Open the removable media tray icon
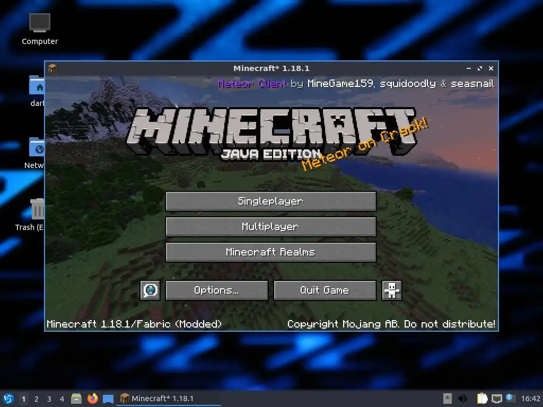 448,399
